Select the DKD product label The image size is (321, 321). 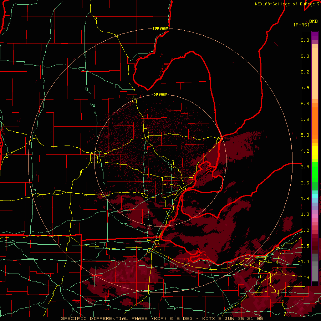click(x=314, y=21)
